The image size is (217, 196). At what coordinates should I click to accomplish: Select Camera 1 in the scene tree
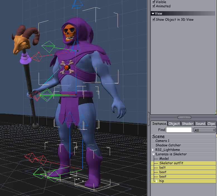[x=183, y=141]
